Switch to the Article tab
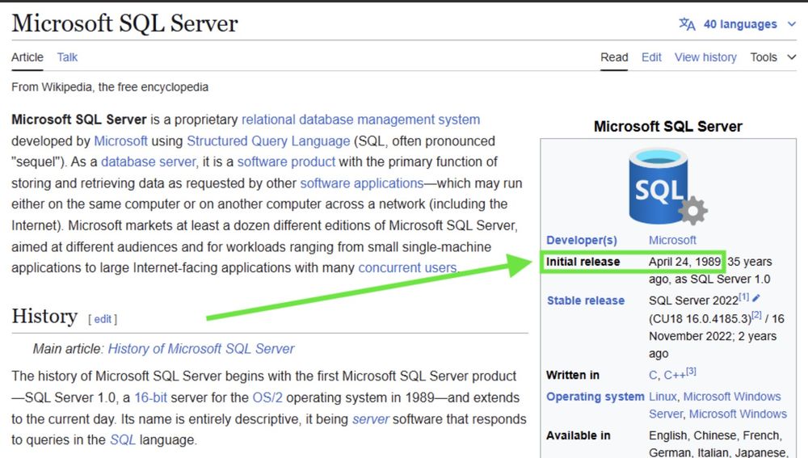The width and height of the screenshot is (808, 458). click(x=27, y=57)
